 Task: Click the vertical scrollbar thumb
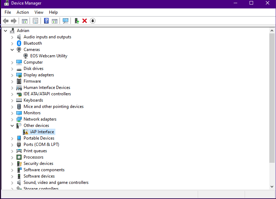[272, 98]
